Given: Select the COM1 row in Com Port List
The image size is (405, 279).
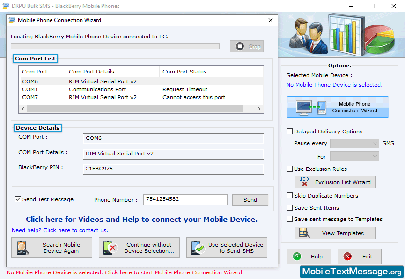Looking at the screenshot, I should pyautogui.click(x=141, y=89).
